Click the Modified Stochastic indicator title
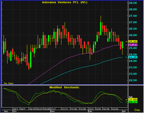The image size is (144, 113). pos(64,87)
